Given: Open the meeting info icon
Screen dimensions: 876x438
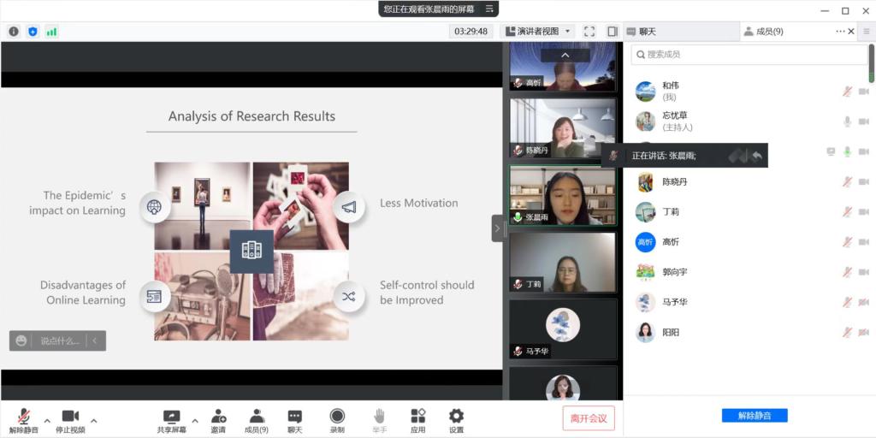Looking at the screenshot, I should pos(14,32).
